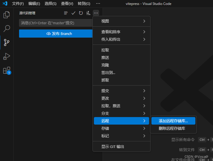Screen dimensions: 213x161
Task: Click the commit message input field
Action: click(x=56, y=23)
